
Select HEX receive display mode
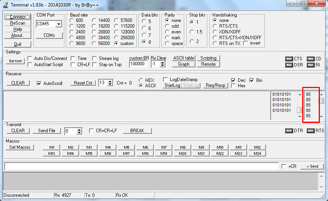pyautogui.click(x=141, y=80)
